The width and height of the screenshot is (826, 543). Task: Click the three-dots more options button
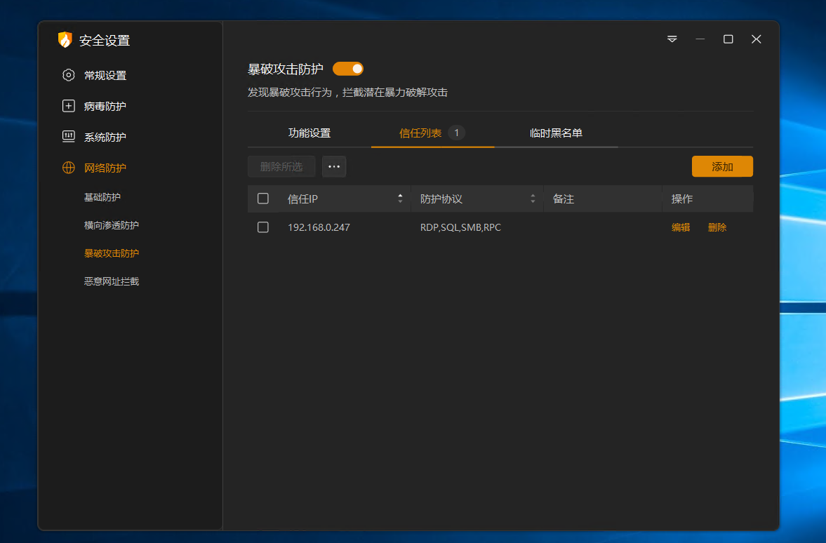point(334,166)
